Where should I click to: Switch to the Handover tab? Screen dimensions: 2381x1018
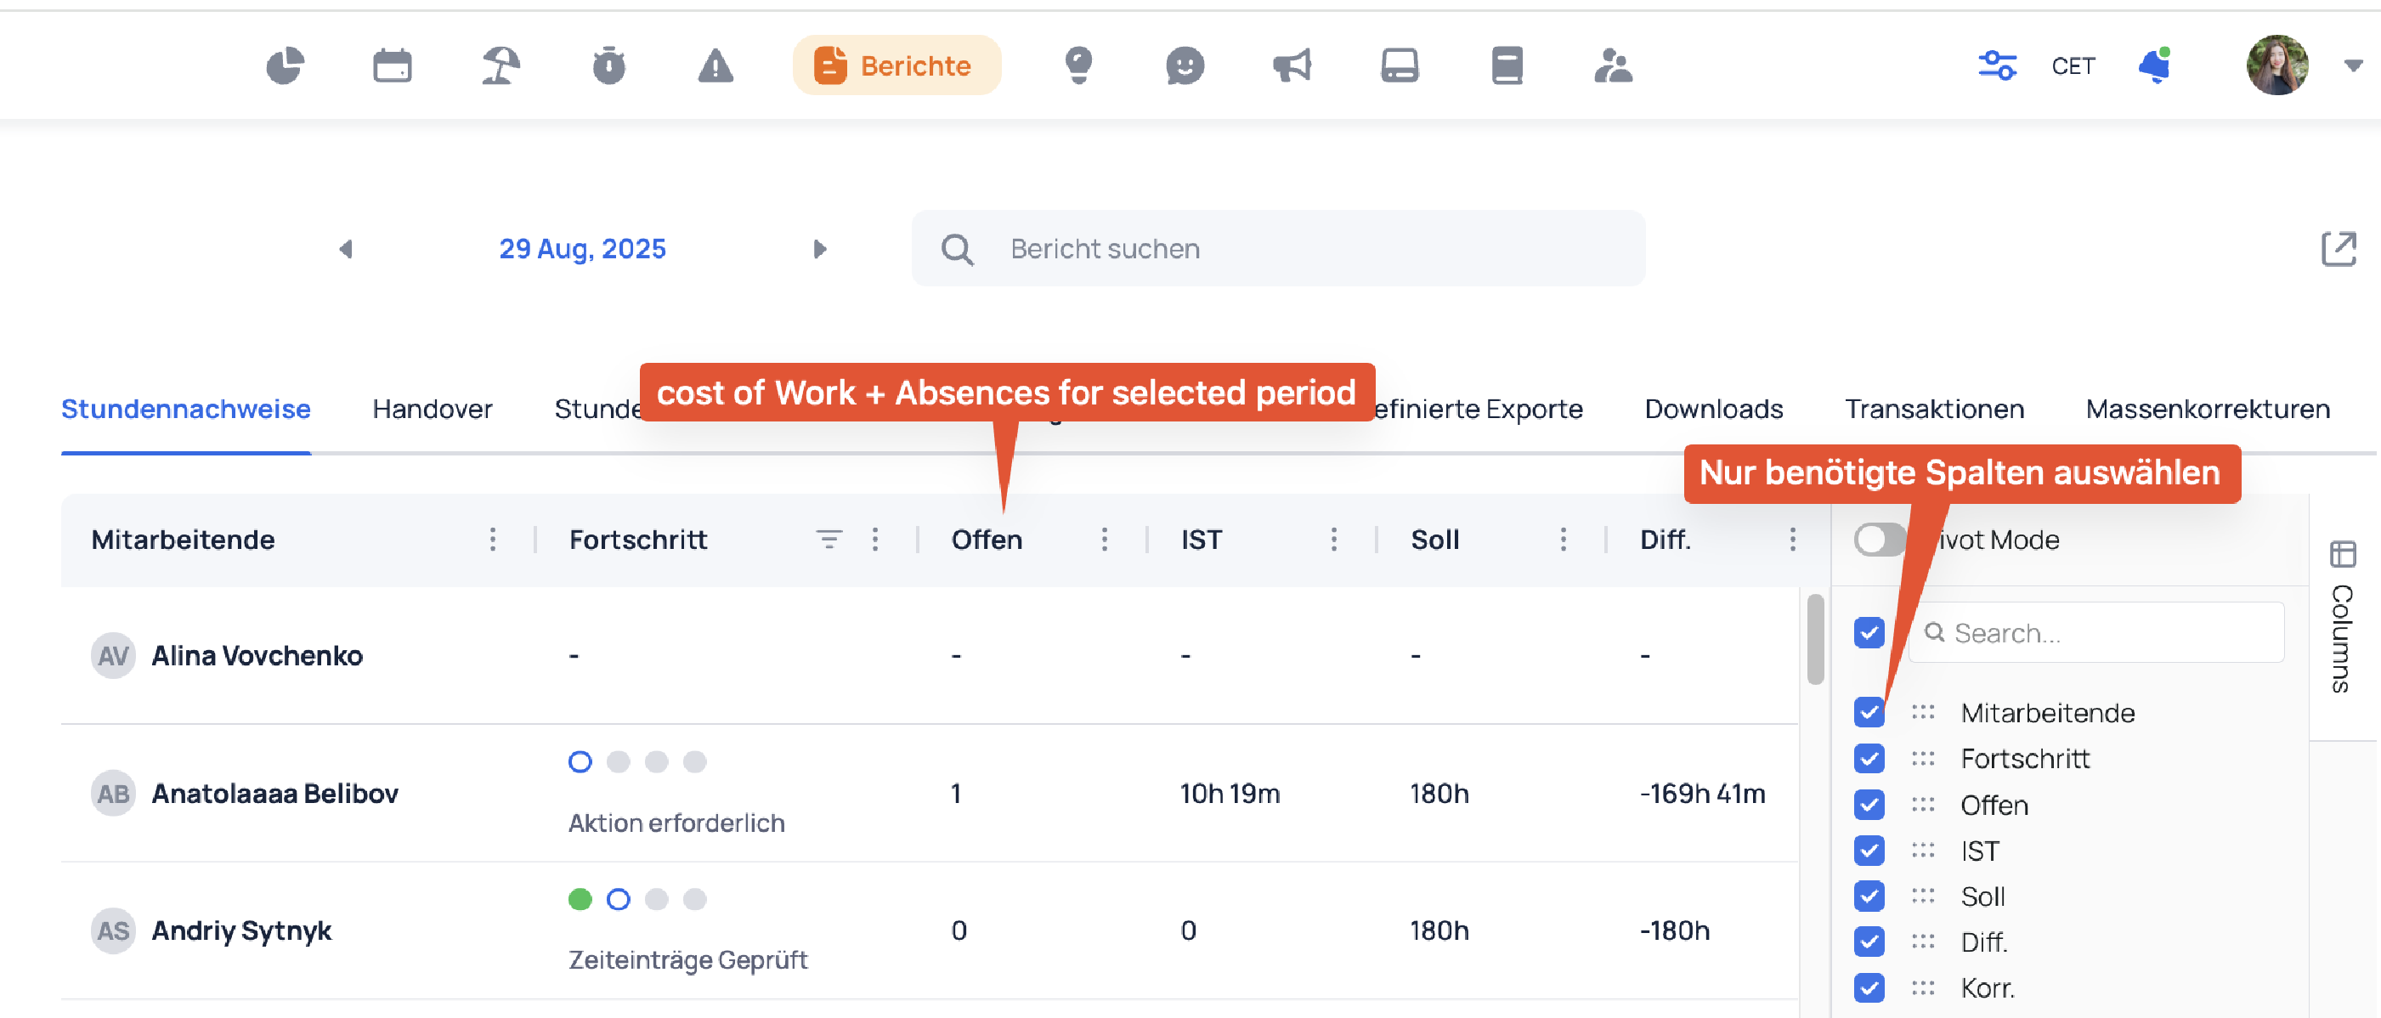point(432,409)
